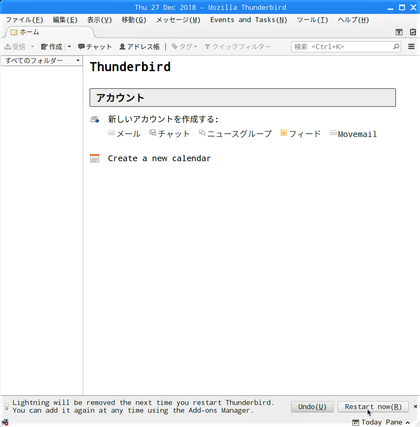The image size is (420, 427).
Task: Open the tasks tab icon
Action: tap(413, 32)
